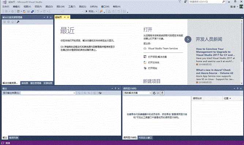
Task: Click refresh icon in call hierarchy toolbar
Action: pos(154,93)
